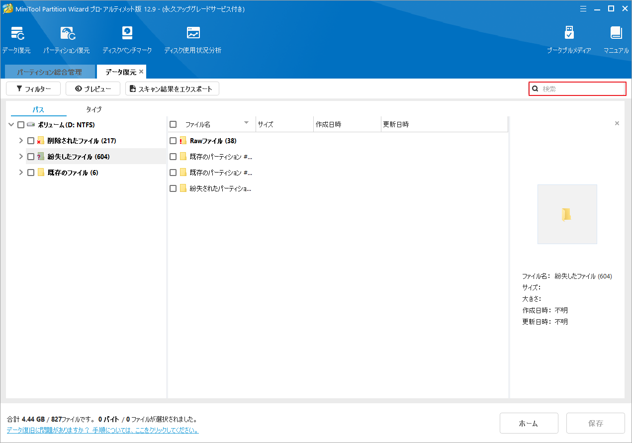
Task: Expand the 紛失したファイル (604) node
Action: click(x=21, y=157)
